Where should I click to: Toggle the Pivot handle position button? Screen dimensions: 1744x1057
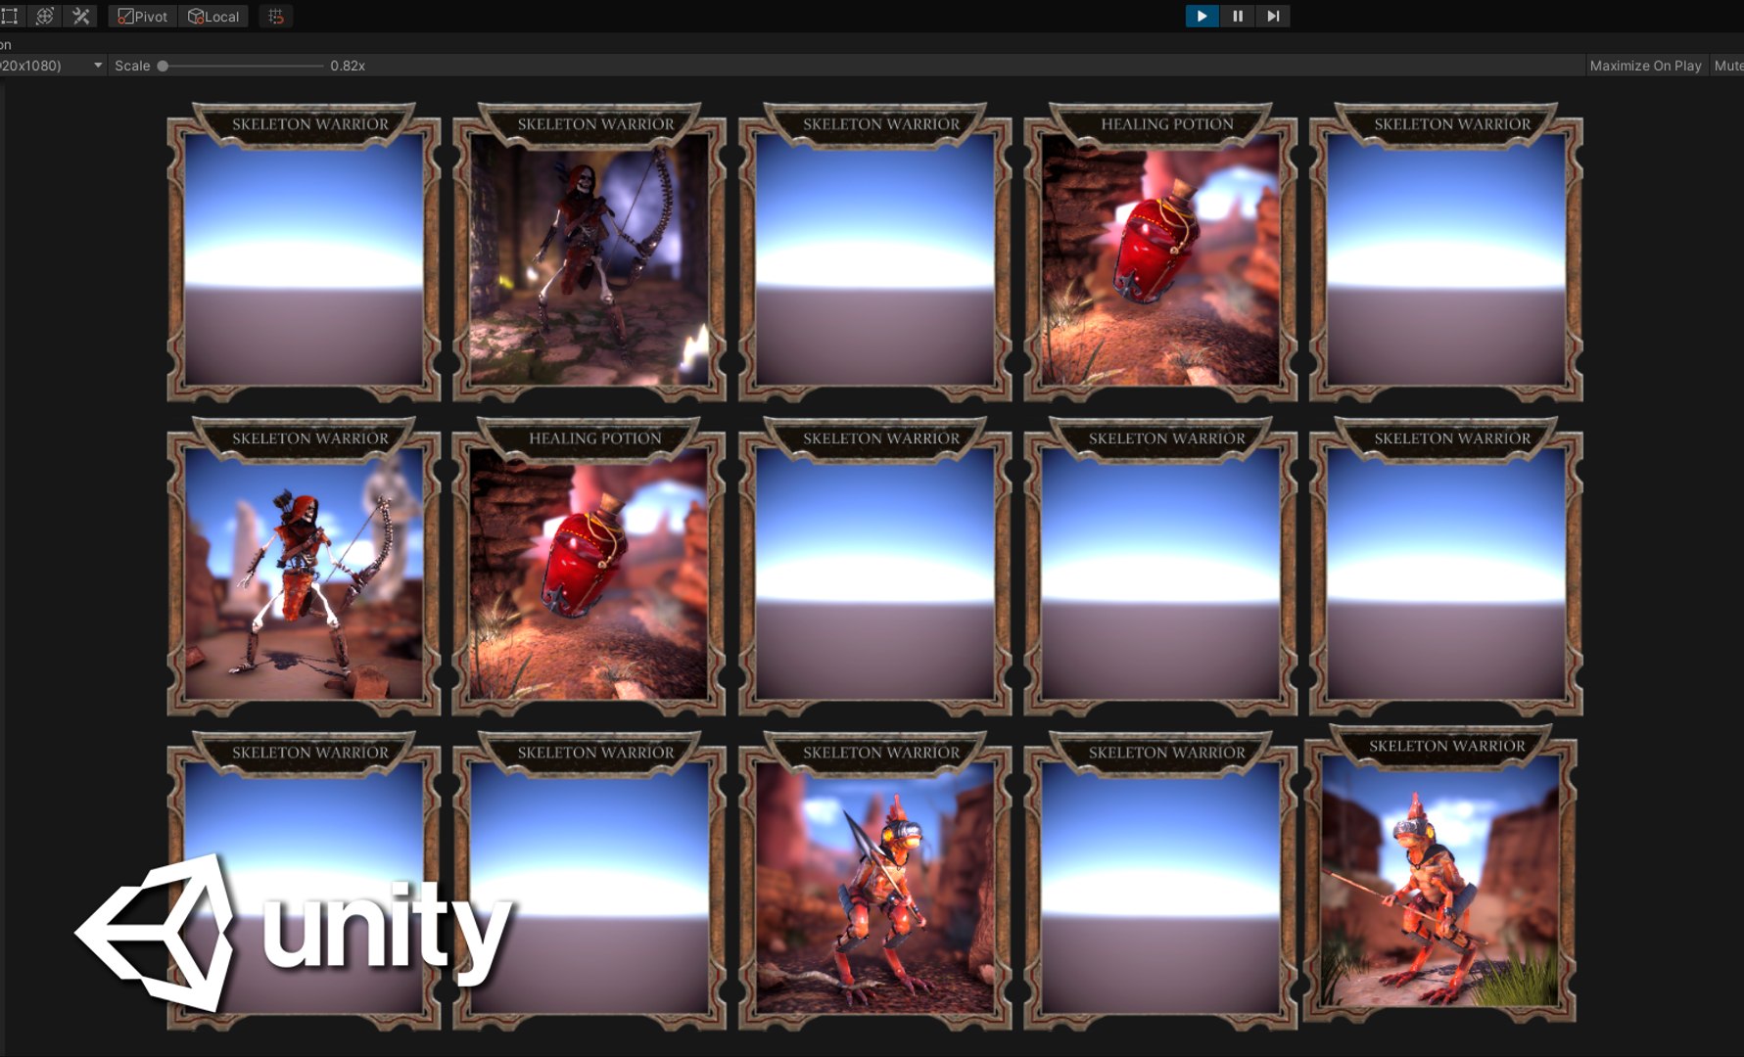[143, 16]
